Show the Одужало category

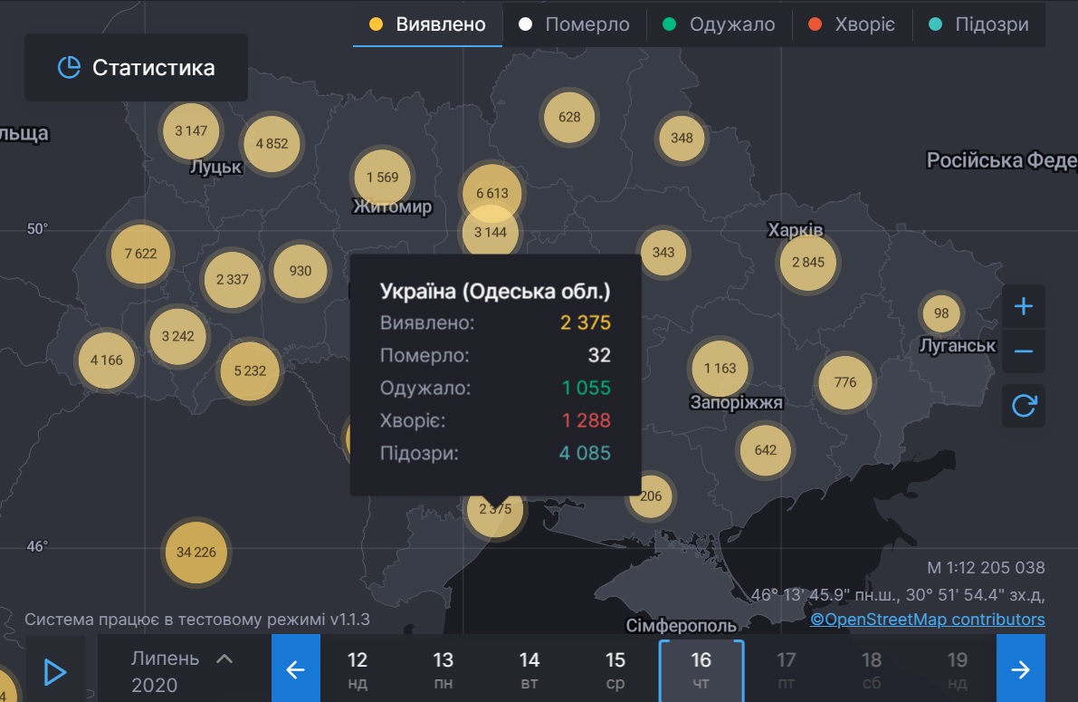720,24
